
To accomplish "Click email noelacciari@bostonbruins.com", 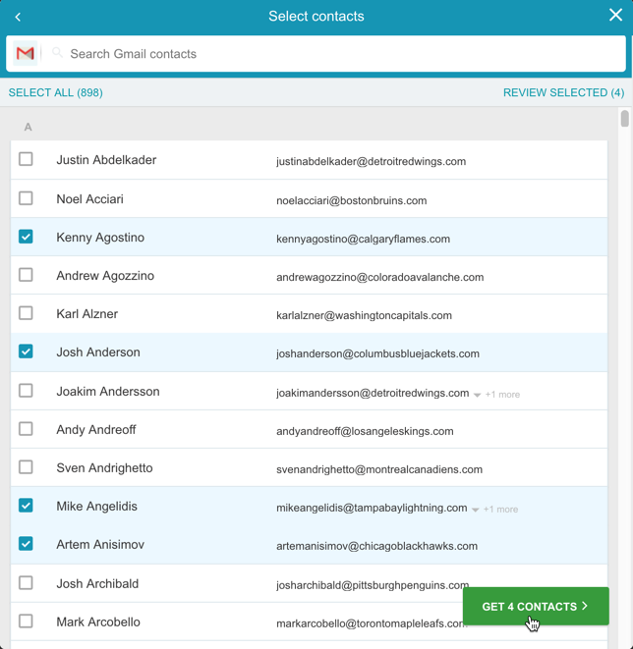I will 351,200.
